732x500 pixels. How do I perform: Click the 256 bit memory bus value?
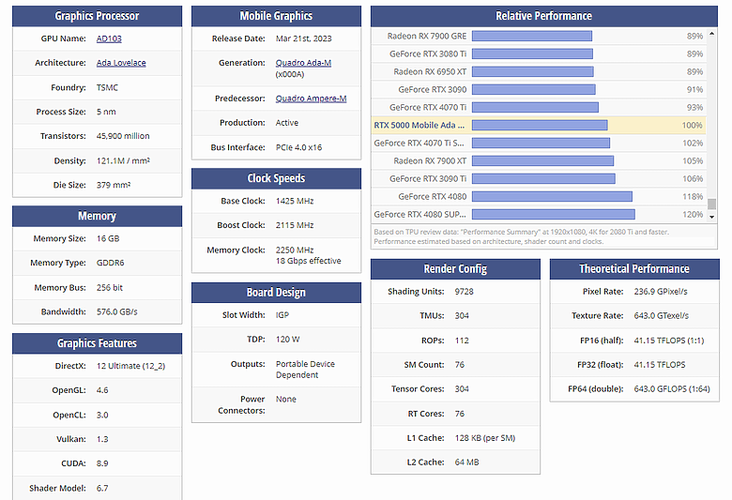point(110,288)
